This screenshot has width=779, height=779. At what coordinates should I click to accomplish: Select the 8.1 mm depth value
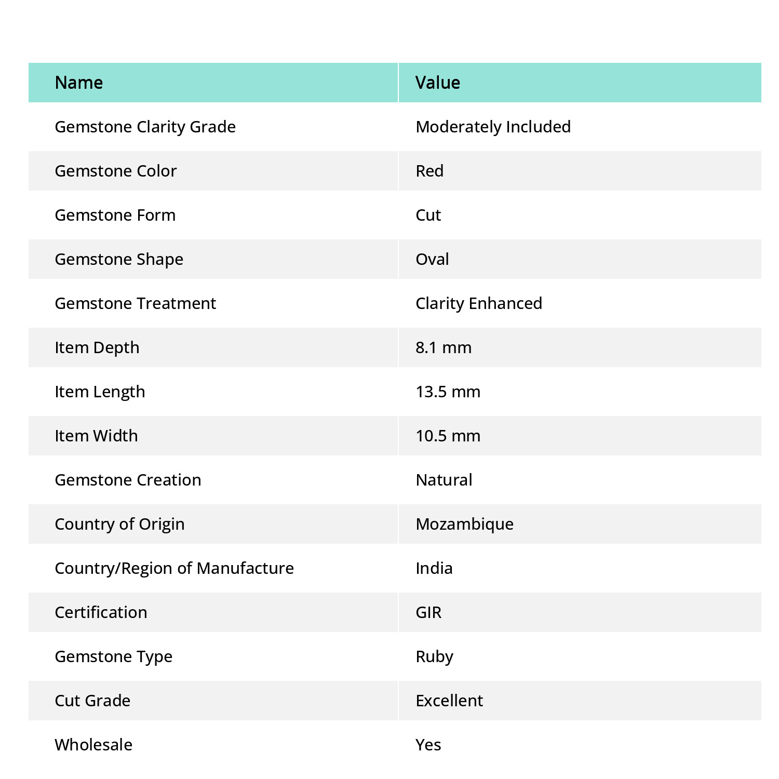click(x=444, y=347)
